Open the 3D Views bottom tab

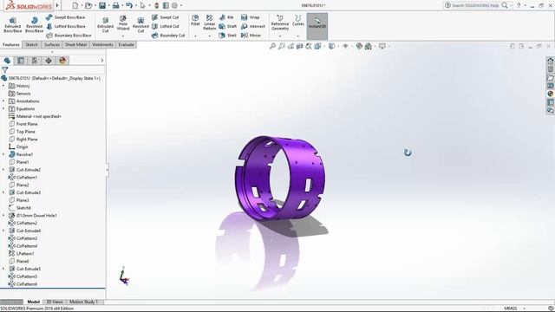click(55, 302)
